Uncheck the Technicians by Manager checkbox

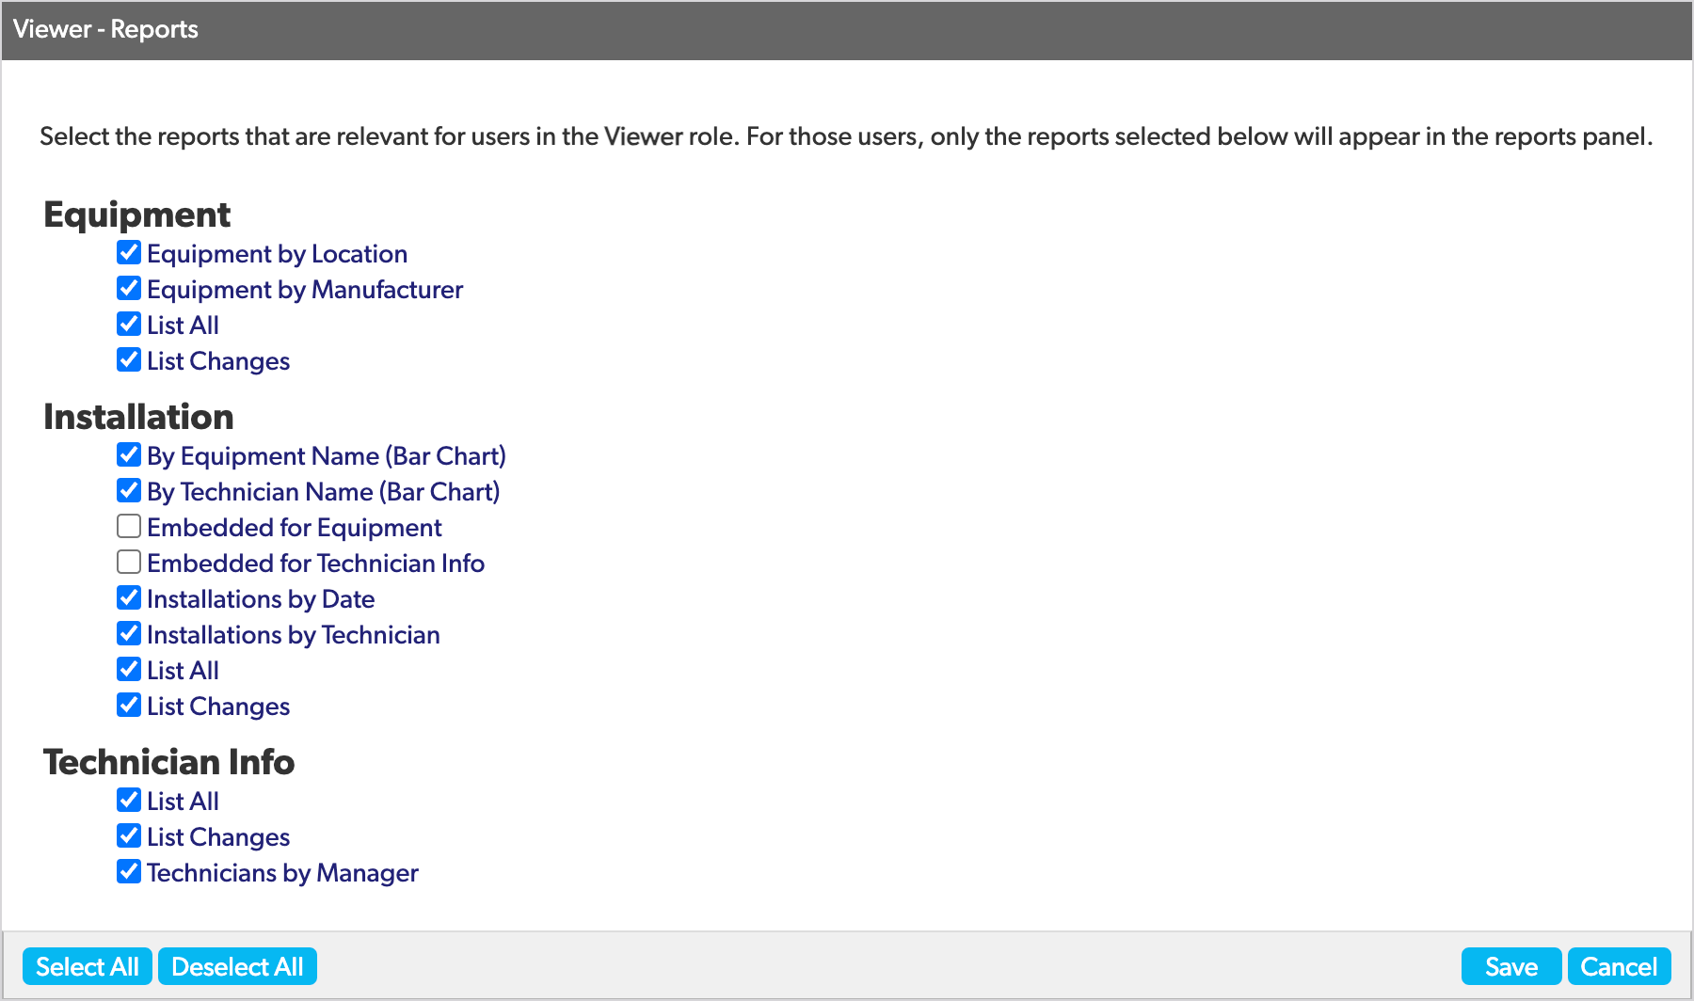[x=129, y=872]
